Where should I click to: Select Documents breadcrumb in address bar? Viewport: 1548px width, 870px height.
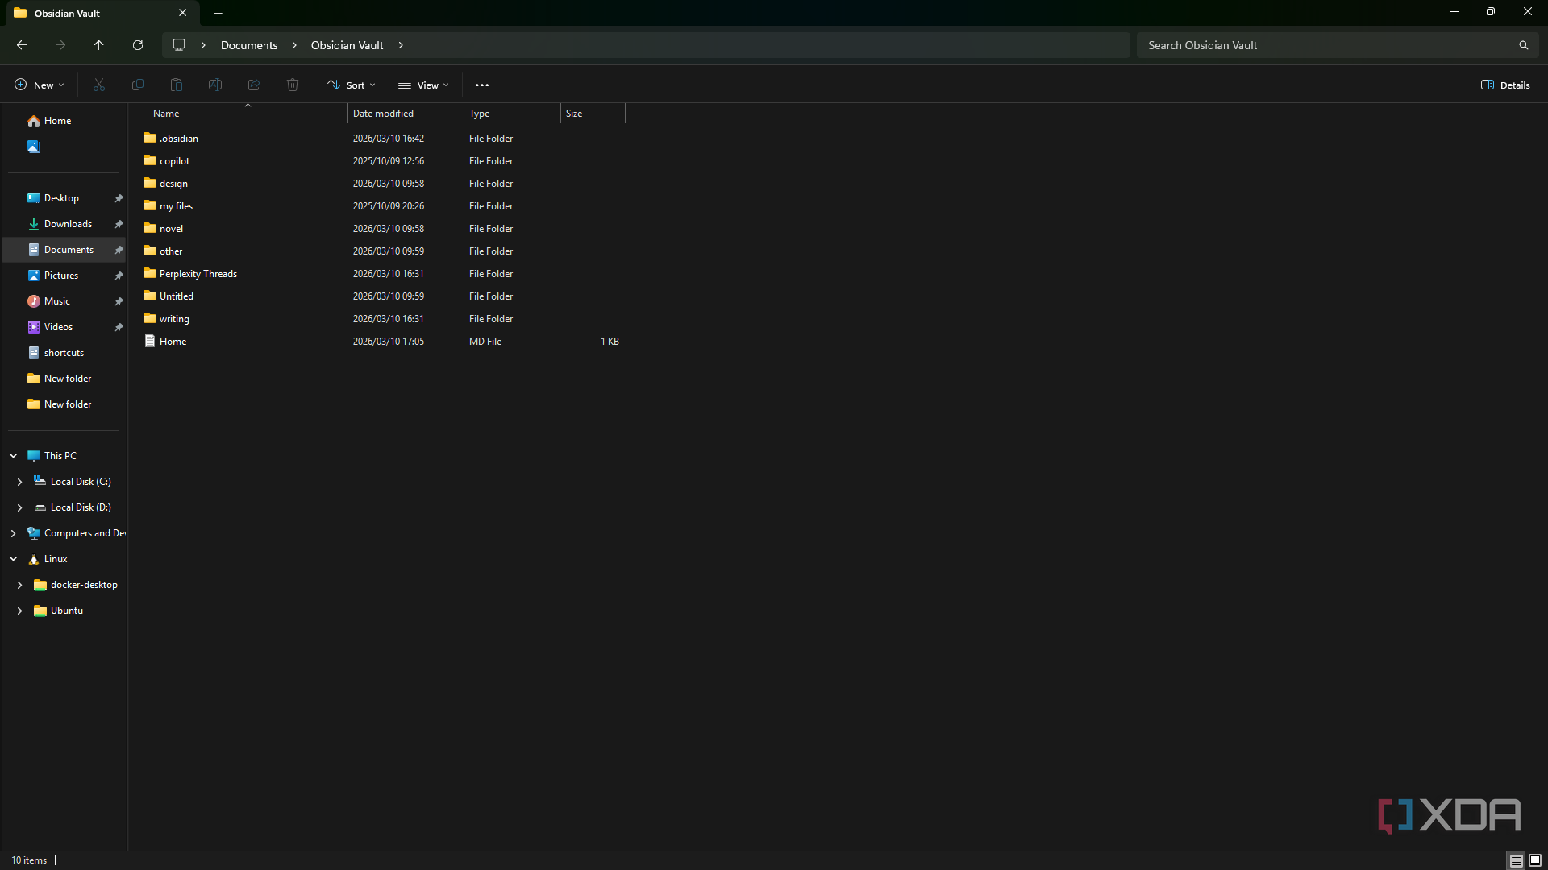click(x=249, y=45)
